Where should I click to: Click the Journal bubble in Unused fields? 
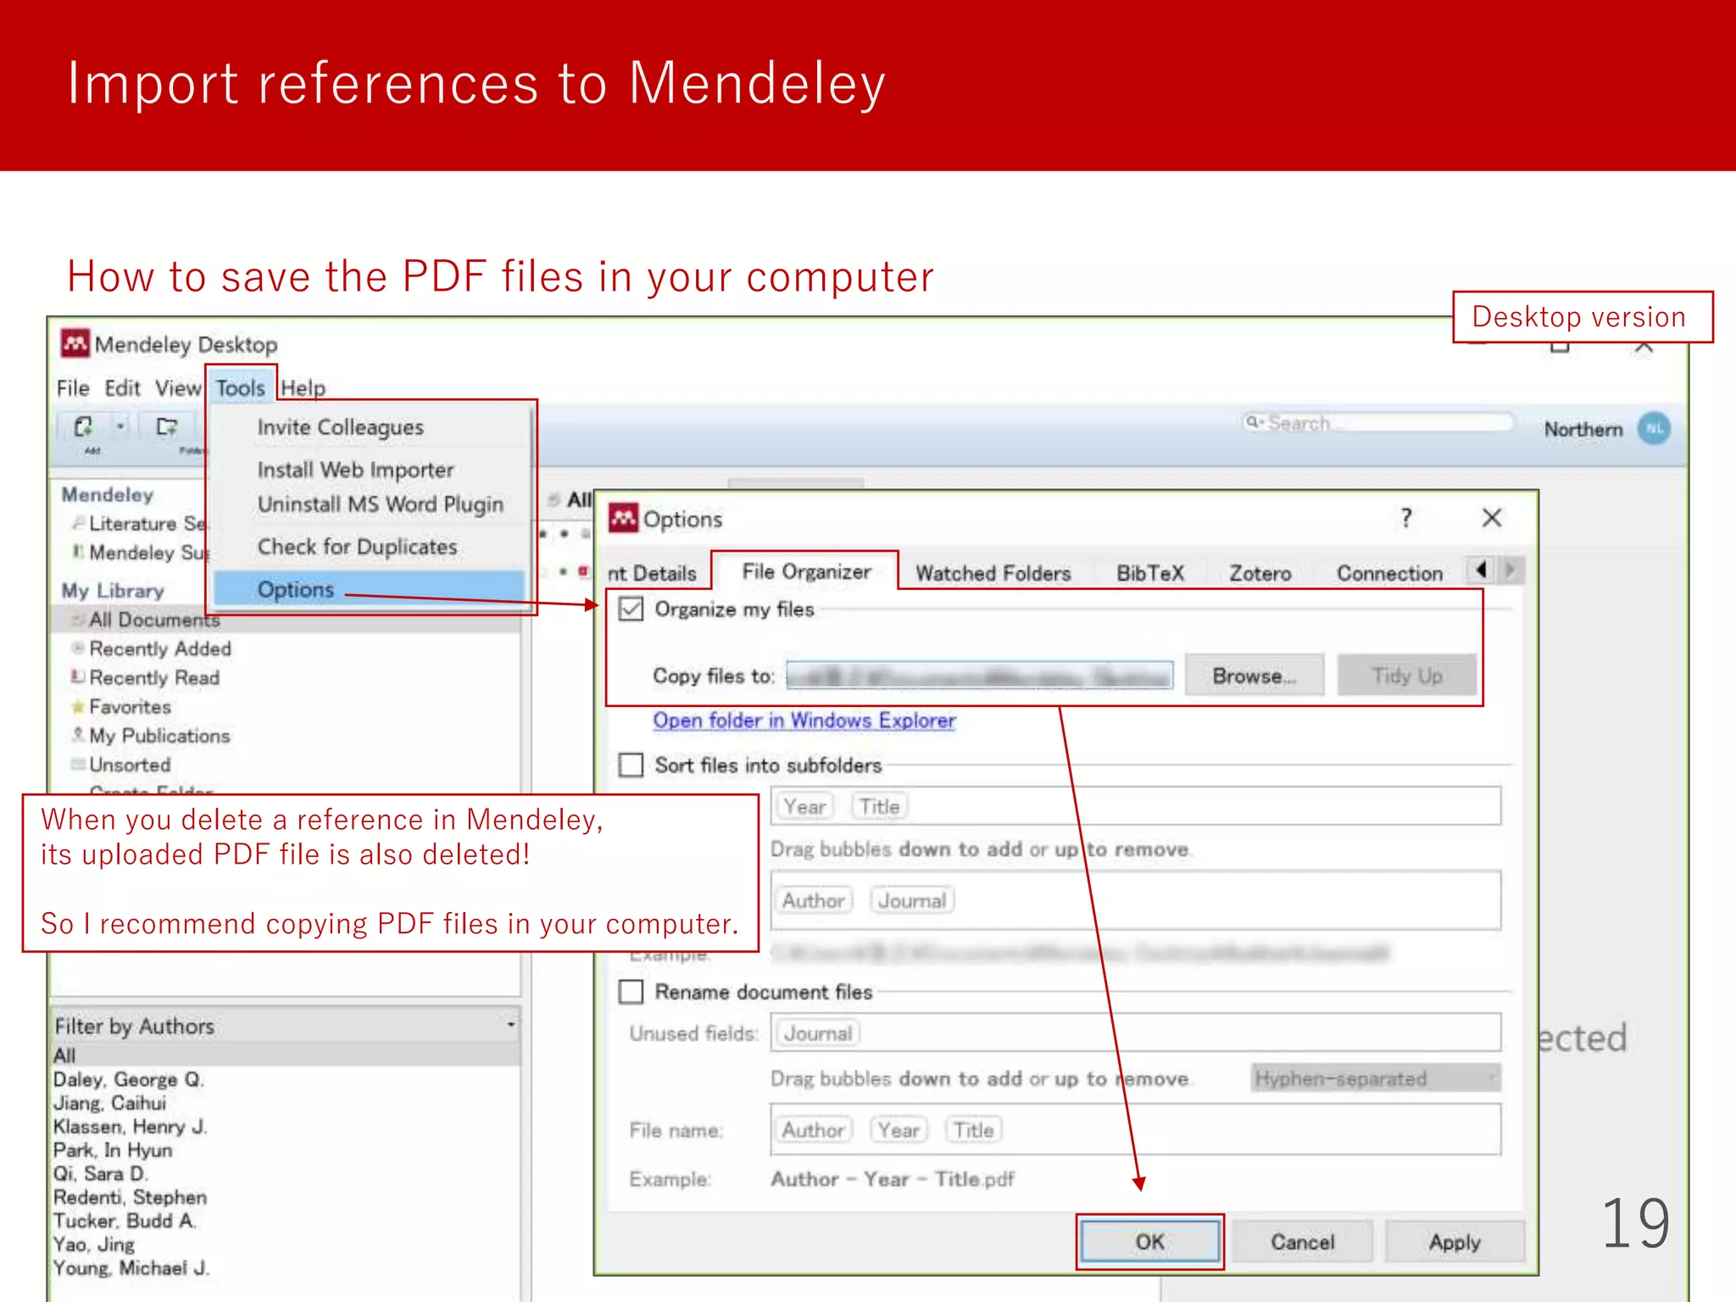tap(818, 1033)
